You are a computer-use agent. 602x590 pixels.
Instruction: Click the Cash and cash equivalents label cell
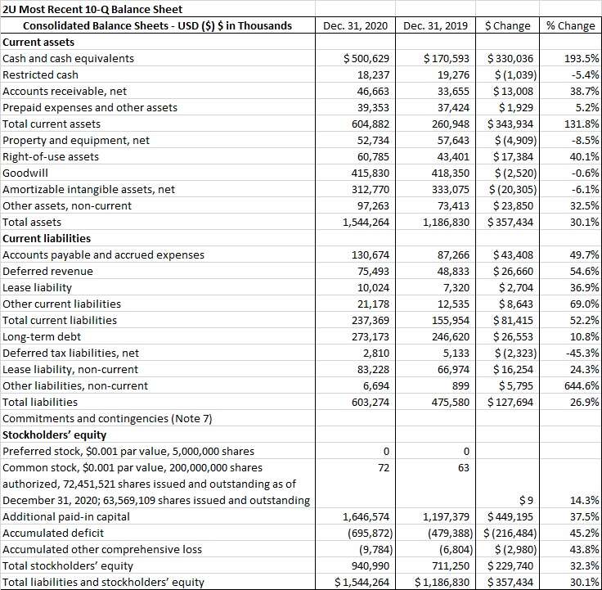(x=158, y=58)
